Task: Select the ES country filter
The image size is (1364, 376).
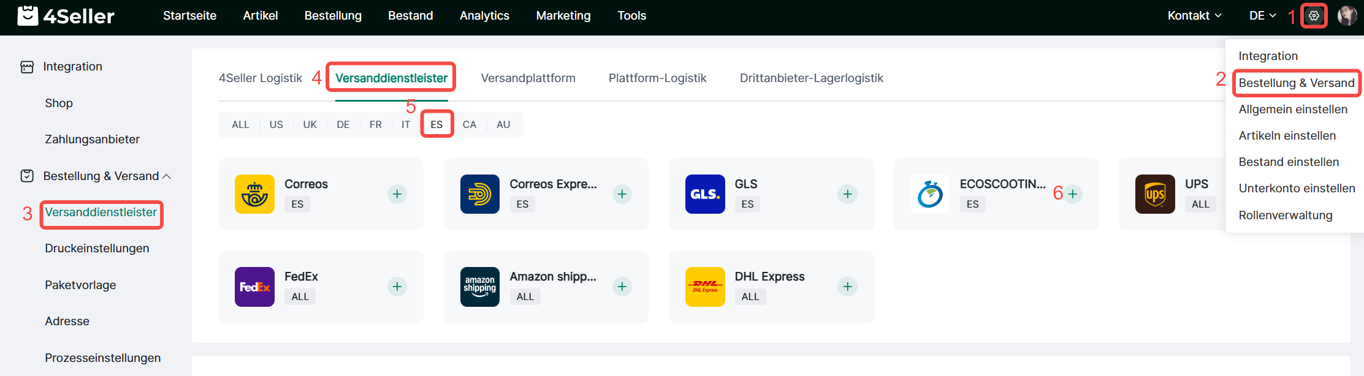Action: 436,124
